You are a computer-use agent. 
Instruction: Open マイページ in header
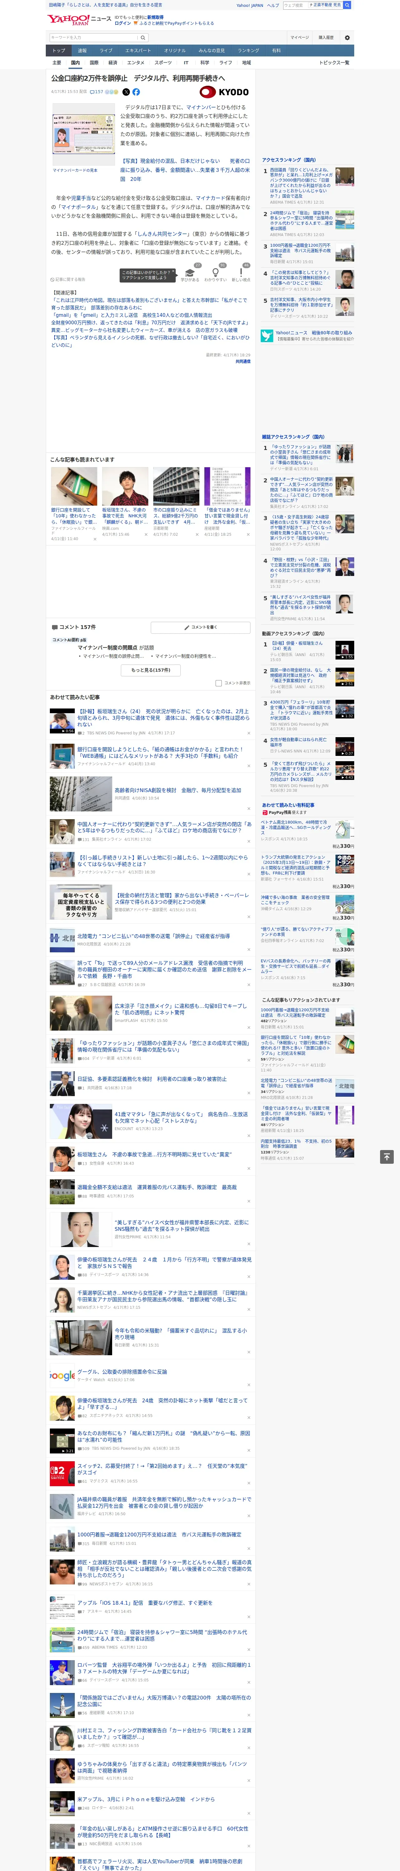coord(299,37)
